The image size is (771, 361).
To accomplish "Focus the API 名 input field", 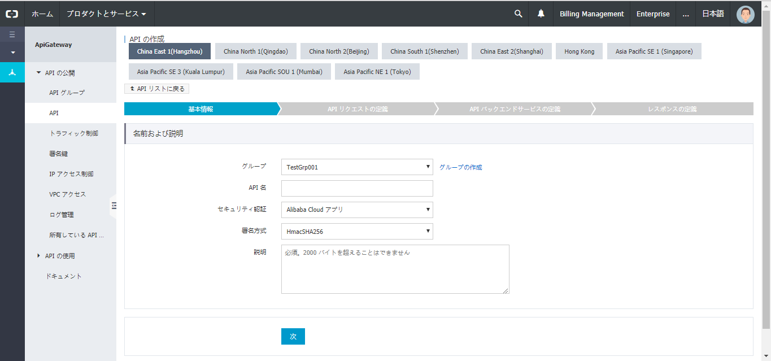I will [x=357, y=188].
